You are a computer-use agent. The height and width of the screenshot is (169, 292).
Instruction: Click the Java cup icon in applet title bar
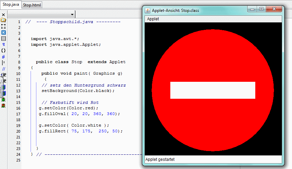(x=148, y=10)
